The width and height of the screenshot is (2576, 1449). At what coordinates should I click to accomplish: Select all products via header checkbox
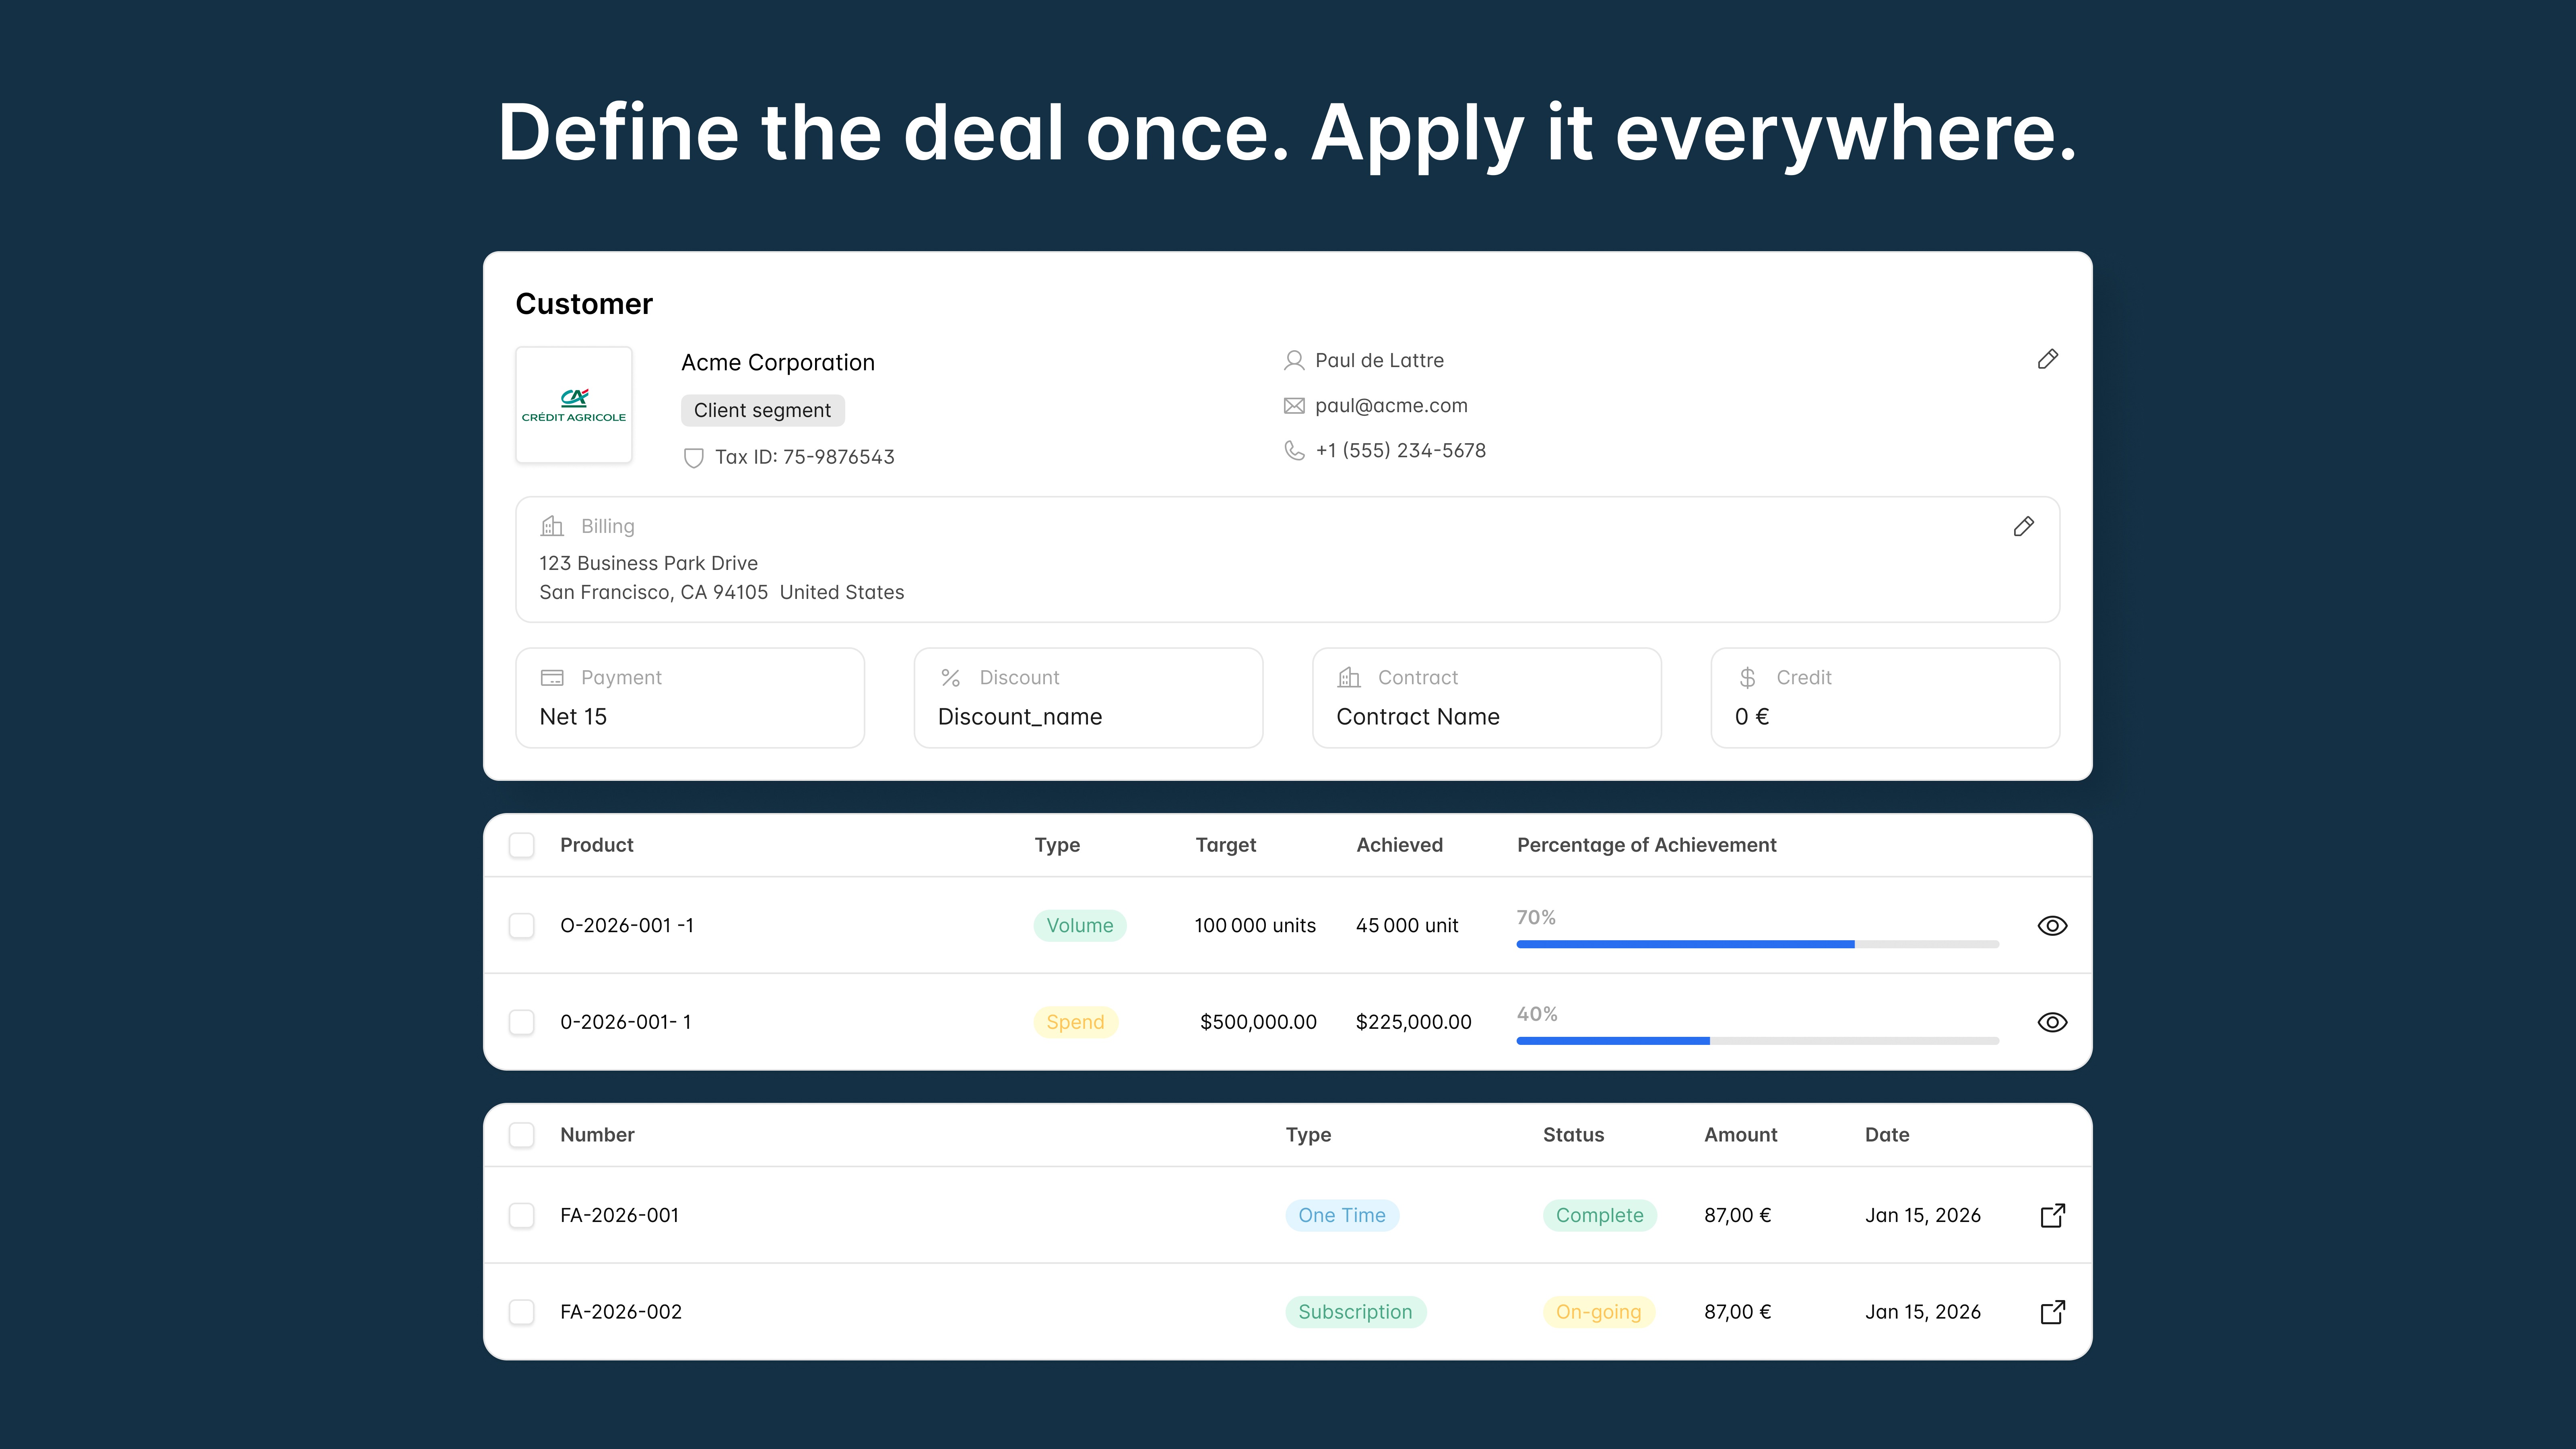click(522, 845)
